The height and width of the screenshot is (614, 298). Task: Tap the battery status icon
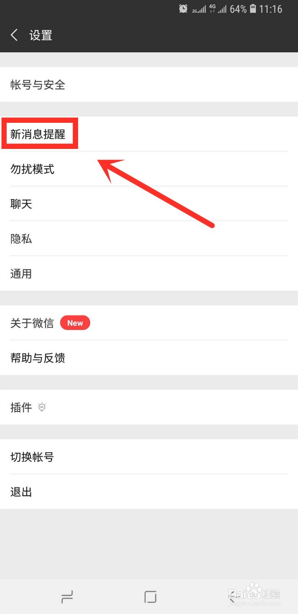pyautogui.click(x=253, y=9)
